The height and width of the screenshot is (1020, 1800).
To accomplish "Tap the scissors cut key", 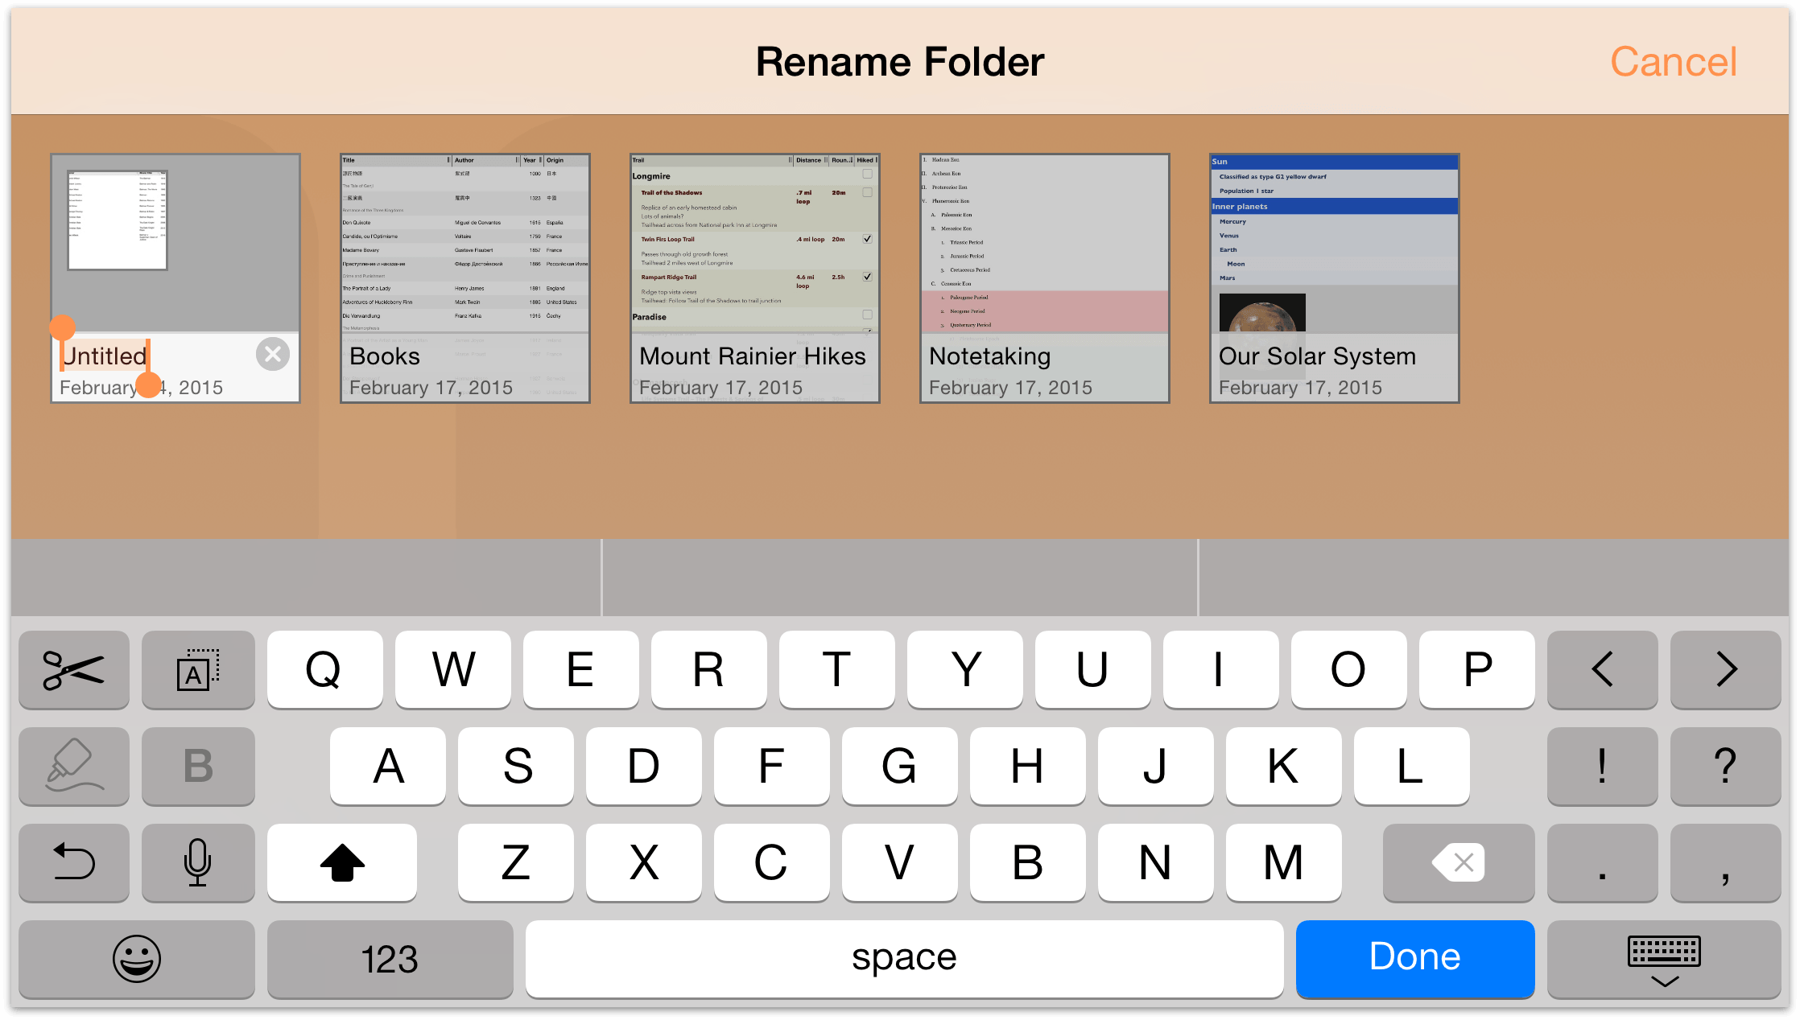I will click(74, 669).
